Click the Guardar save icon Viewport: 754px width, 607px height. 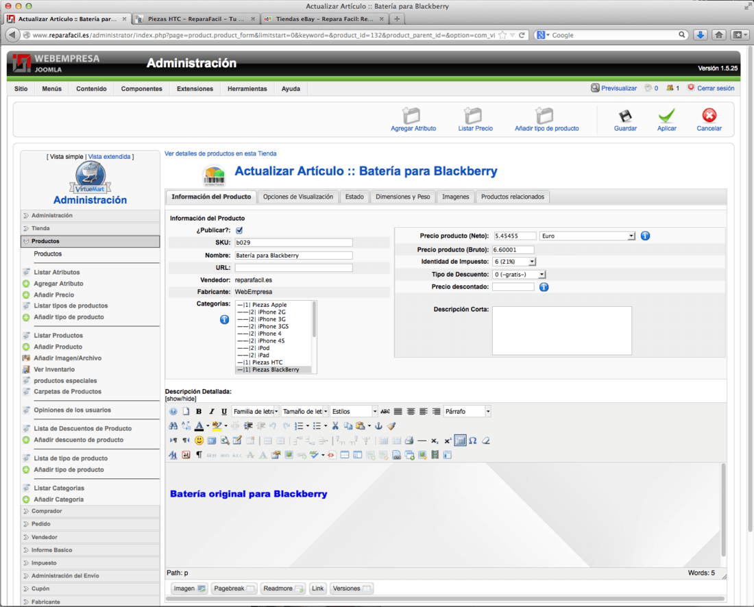[625, 116]
